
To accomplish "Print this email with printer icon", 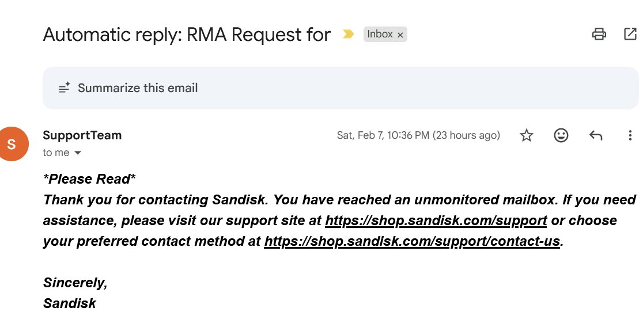I will (x=599, y=34).
